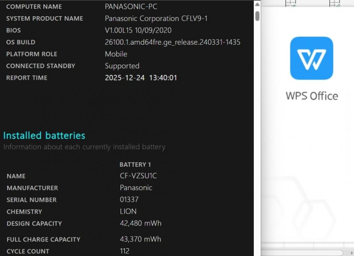
Task: Click the WPS horizontal scrollbar right arrow
Action: tap(352, 253)
